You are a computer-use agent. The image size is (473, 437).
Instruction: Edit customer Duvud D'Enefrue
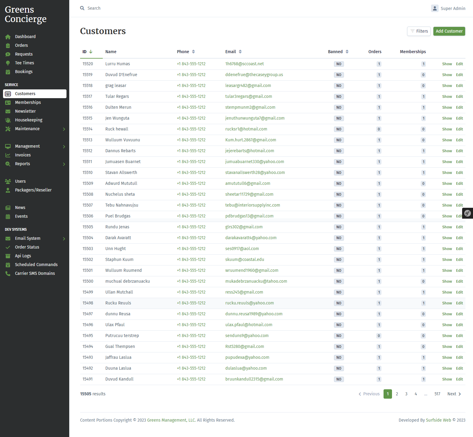(x=459, y=75)
